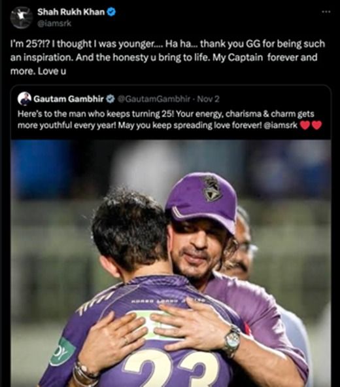Screen dimensions: 340x387
Task: Open the three-dot more options menu
Action: pos(326,12)
